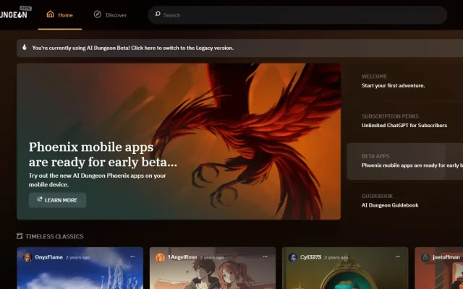This screenshot has width=463, height=289.
Task: Click the Phoenix mobile apps banner headline
Action: click(x=103, y=154)
